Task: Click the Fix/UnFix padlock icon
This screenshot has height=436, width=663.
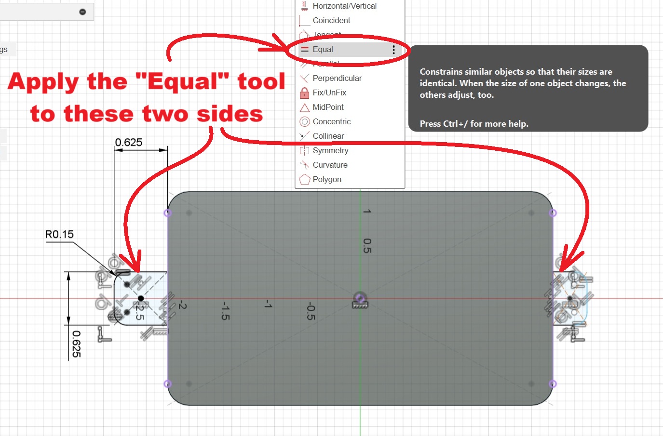Action: 304,92
